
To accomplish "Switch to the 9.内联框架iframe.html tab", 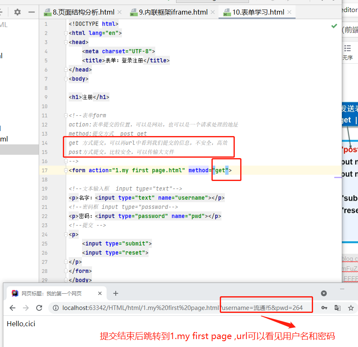I will point(173,12).
